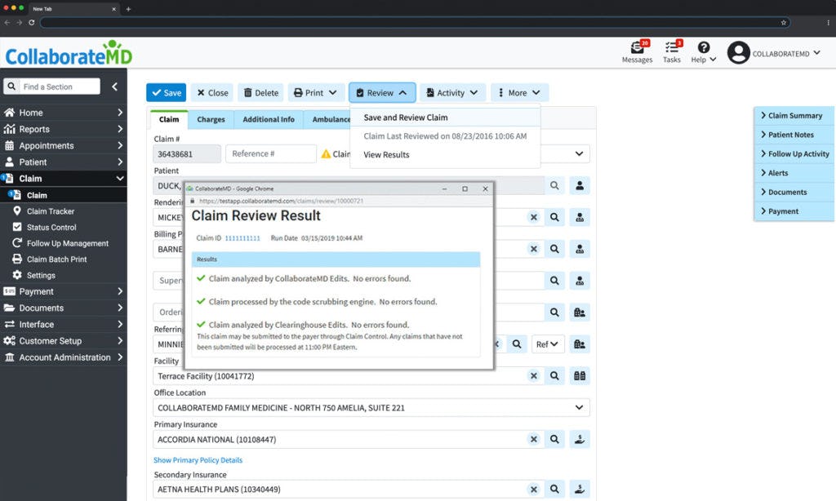Click Claim ID 1111111111 link
This screenshot has width=836, height=501.
tap(242, 238)
